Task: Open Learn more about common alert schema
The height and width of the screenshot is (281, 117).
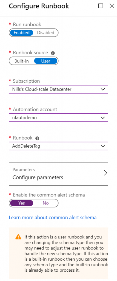Action: coord(53,218)
